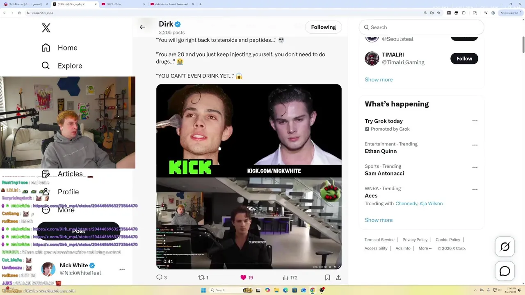The height and width of the screenshot is (295, 525).
Task: Open account menu dots next to Nick White
Action: point(122,269)
